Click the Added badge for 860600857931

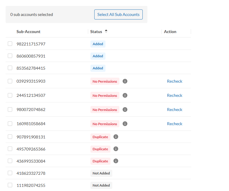pos(98,56)
